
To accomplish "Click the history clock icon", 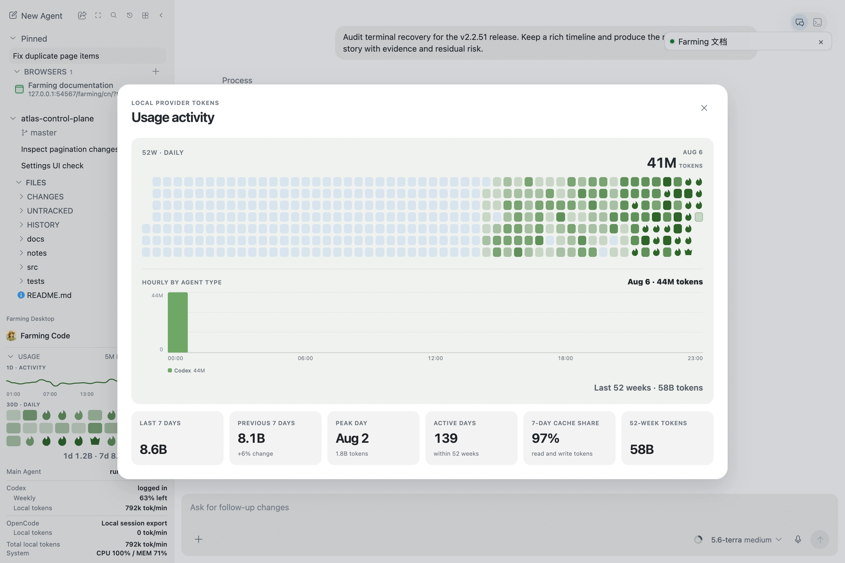I will [130, 16].
